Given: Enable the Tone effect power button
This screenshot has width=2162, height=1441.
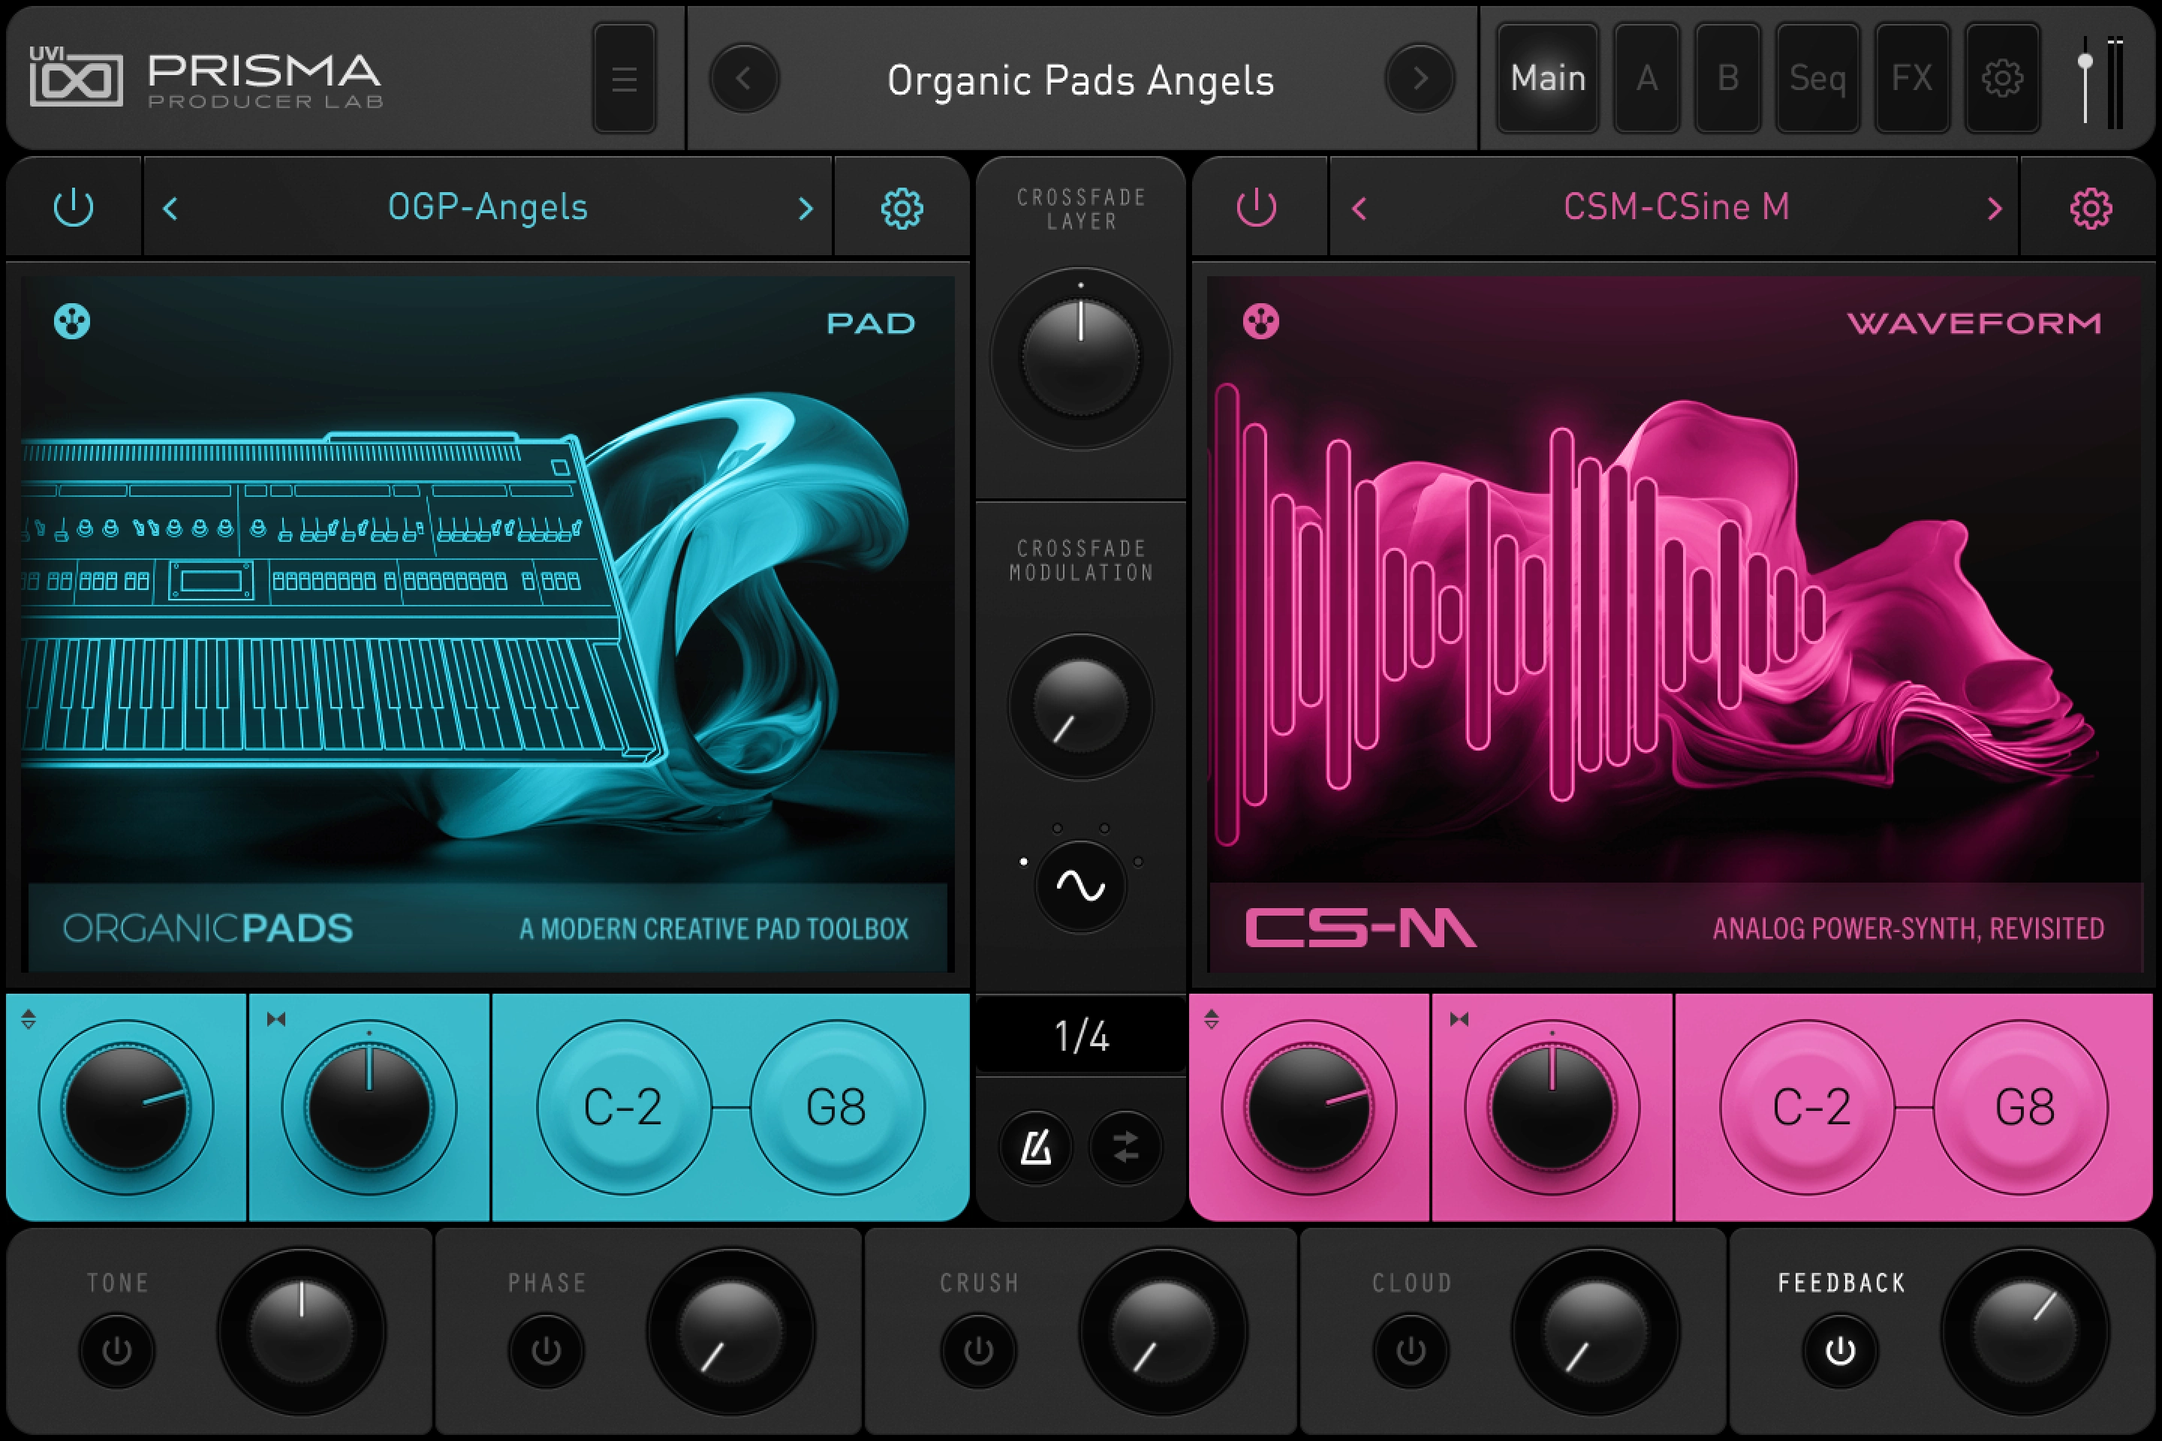Looking at the screenshot, I should 117,1351.
